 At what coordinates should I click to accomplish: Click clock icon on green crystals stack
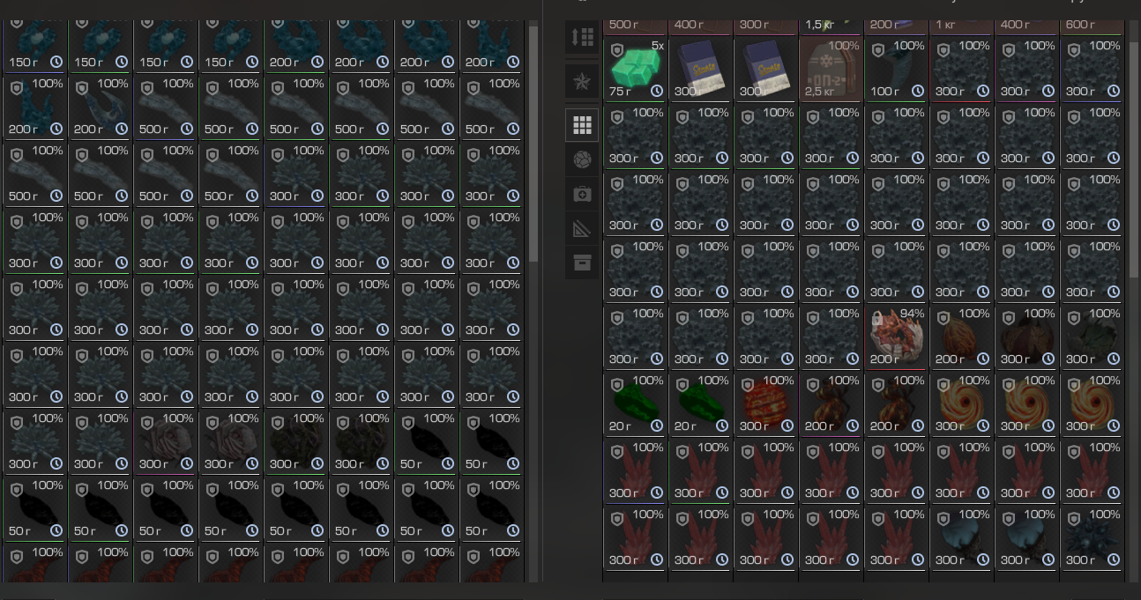(x=657, y=91)
